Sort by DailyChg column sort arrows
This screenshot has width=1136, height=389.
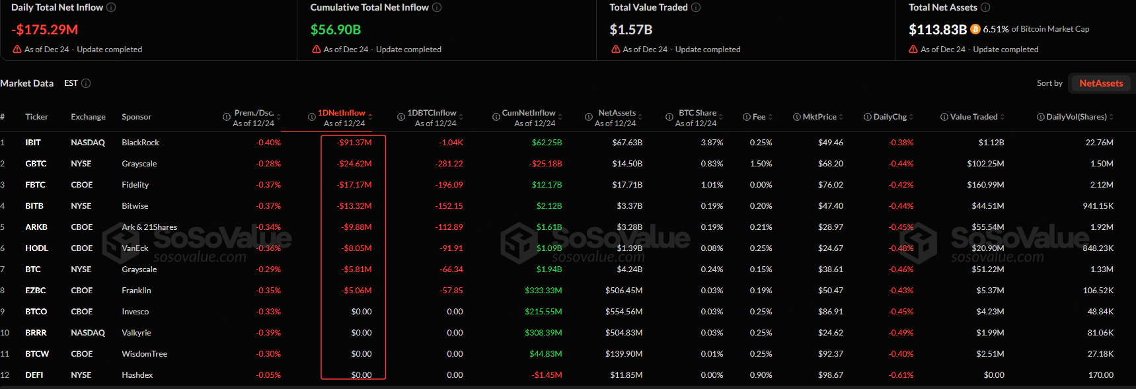pyautogui.click(x=911, y=117)
